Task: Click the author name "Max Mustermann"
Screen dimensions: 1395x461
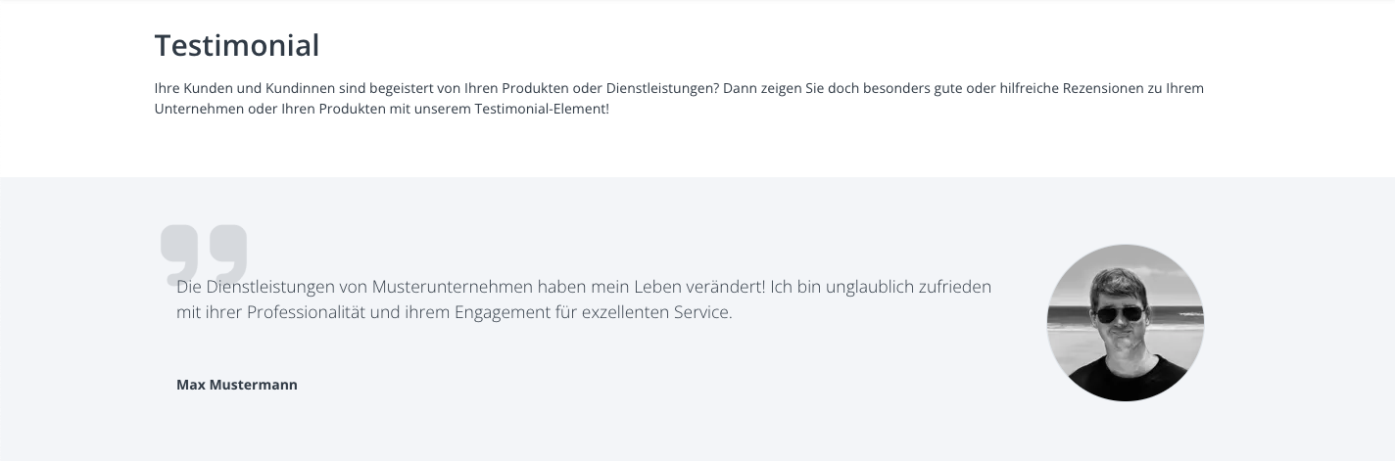Action: [x=237, y=385]
